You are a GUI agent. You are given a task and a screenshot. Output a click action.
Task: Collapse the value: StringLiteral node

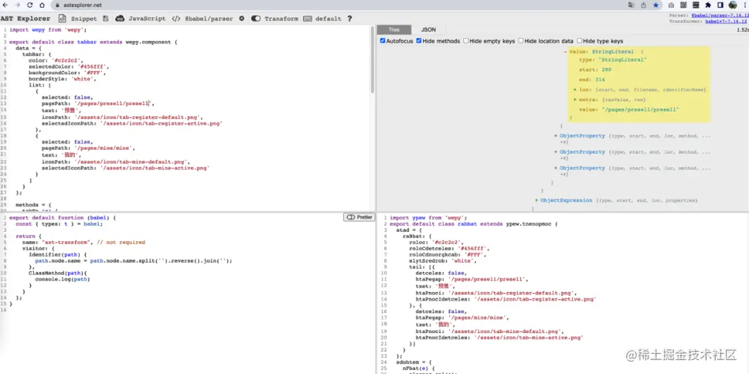pos(566,51)
